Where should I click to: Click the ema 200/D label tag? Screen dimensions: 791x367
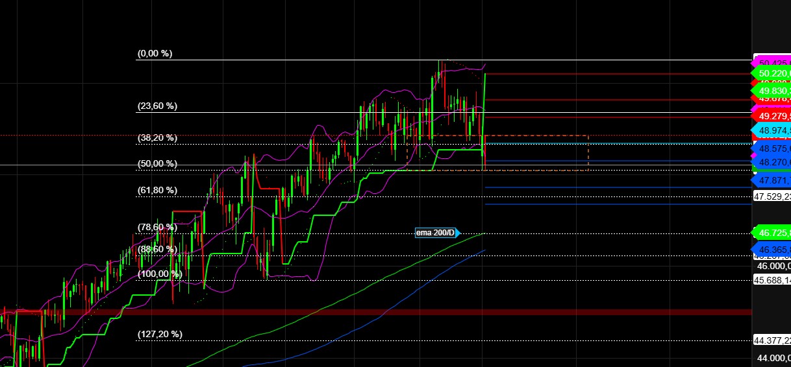(437, 233)
